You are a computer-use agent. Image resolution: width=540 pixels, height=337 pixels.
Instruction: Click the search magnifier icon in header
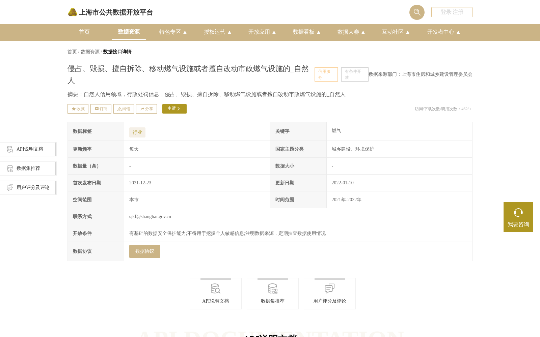pyautogui.click(x=417, y=12)
